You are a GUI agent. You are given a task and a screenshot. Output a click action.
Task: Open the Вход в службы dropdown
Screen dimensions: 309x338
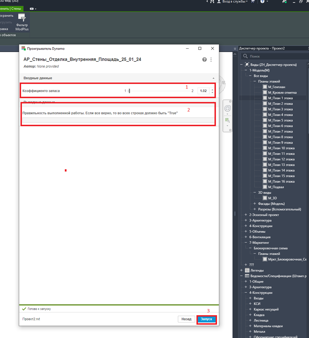coord(235,2)
